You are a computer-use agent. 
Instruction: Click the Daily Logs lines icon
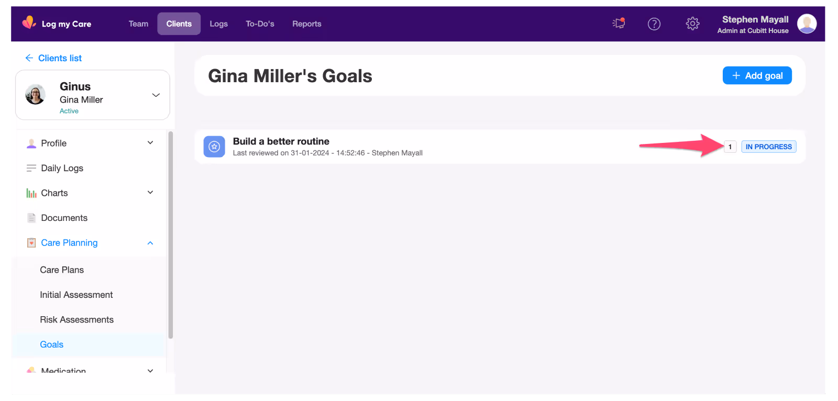tap(31, 168)
